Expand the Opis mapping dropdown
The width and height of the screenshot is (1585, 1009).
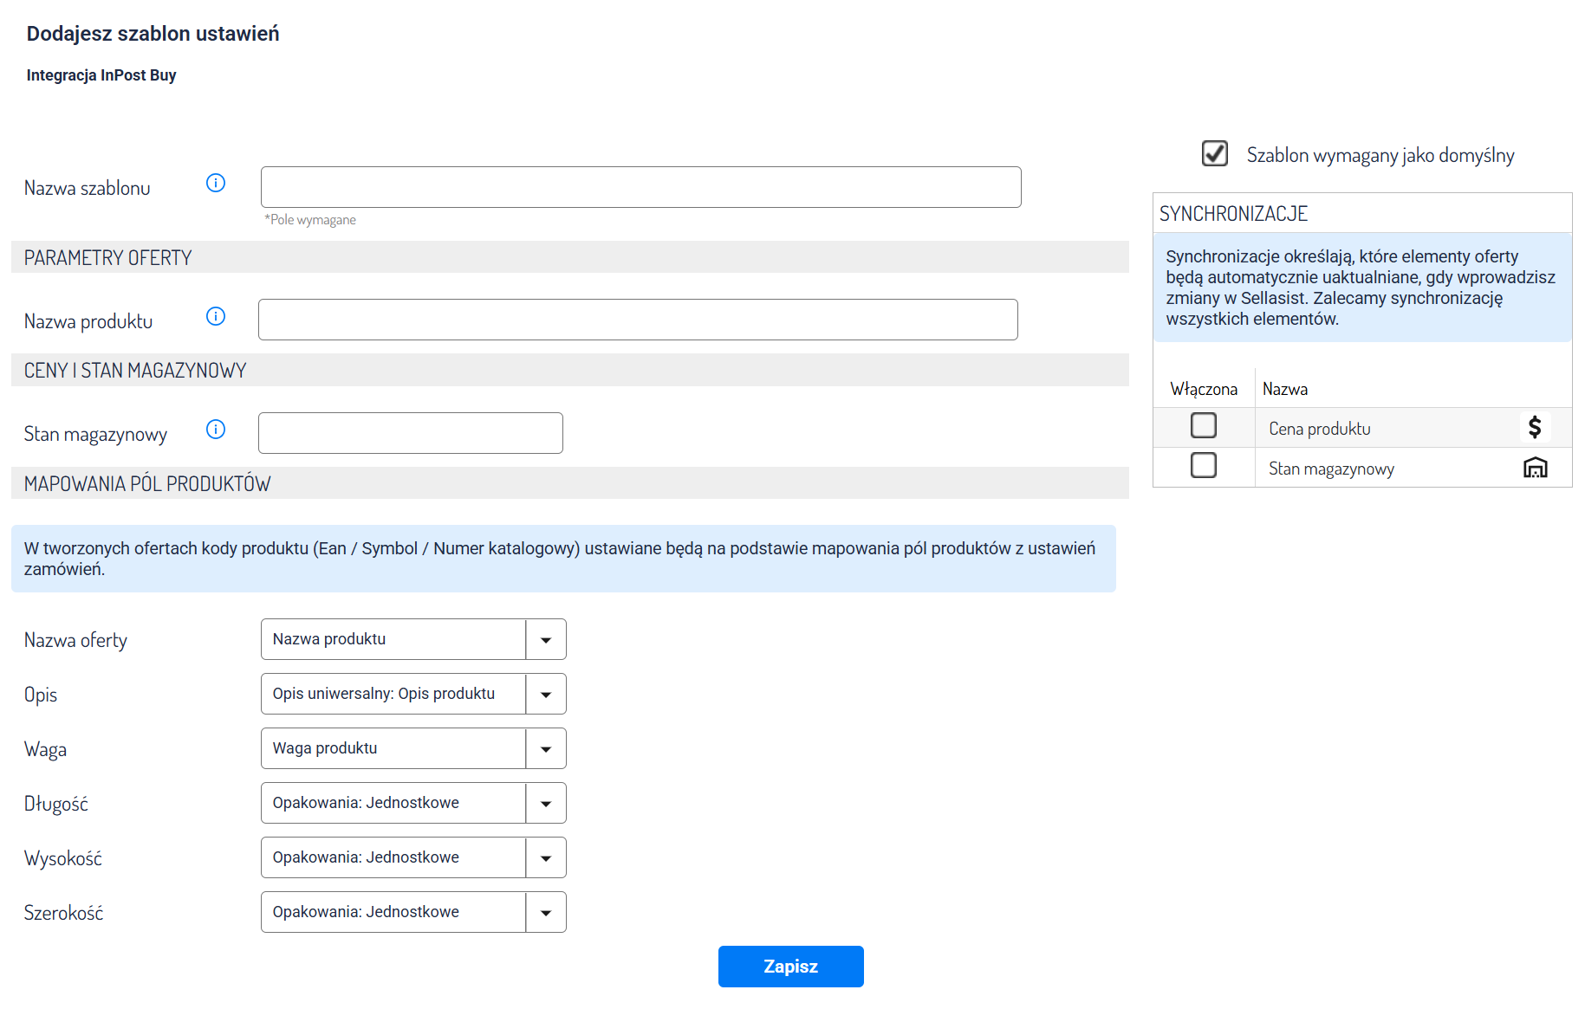coord(545,695)
